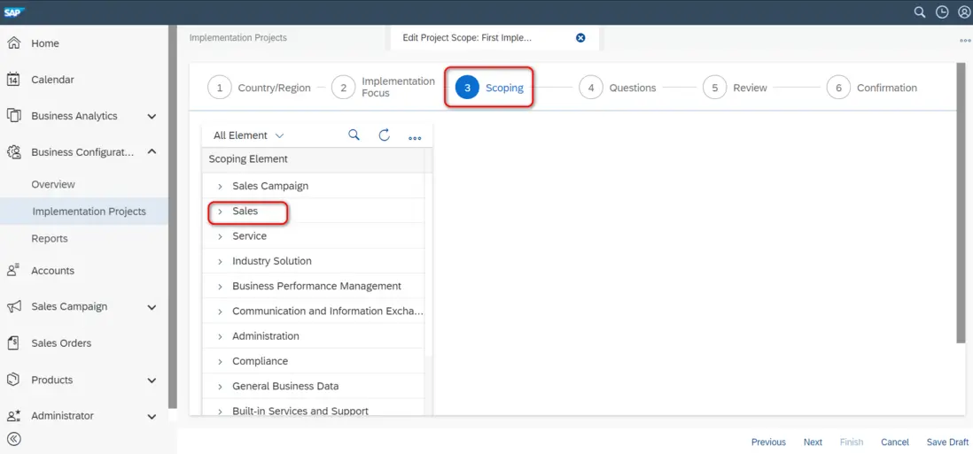The image size is (973, 454).
Task: Open the All Element filter dropdown
Action: click(x=248, y=135)
